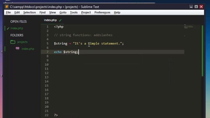
Task: Switch to the index.php editor tab
Action: (50, 20)
